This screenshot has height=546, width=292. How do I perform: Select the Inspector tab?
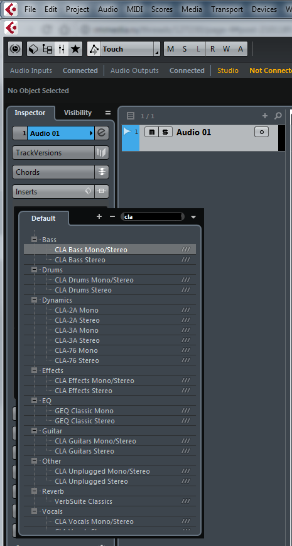[x=30, y=113]
